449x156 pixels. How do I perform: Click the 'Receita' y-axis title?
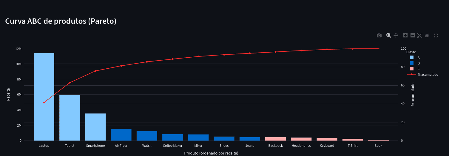click(x=8, y=94)
